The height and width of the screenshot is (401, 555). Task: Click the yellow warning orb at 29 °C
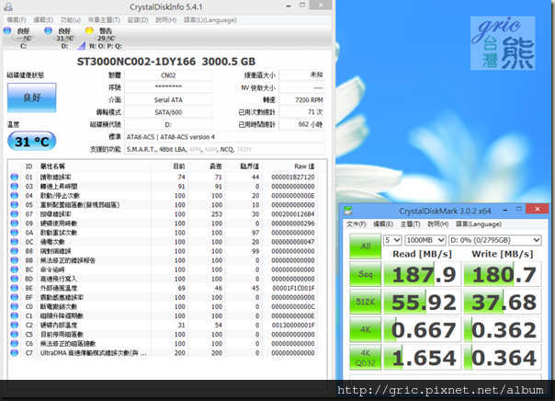[x=89, y=30]
